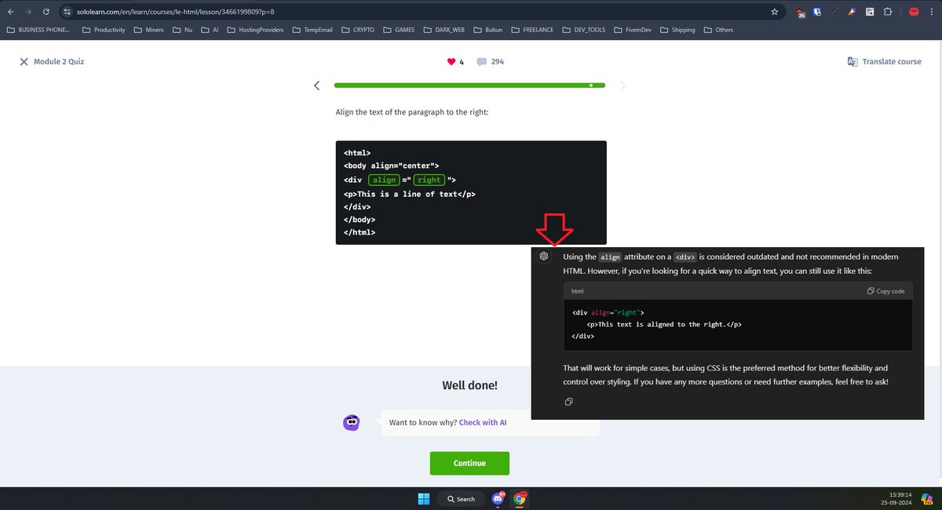Click the 'Well done!' heading
Image resolution: width=942 pixels, height=510 pixels.
[x=469, y=385]
